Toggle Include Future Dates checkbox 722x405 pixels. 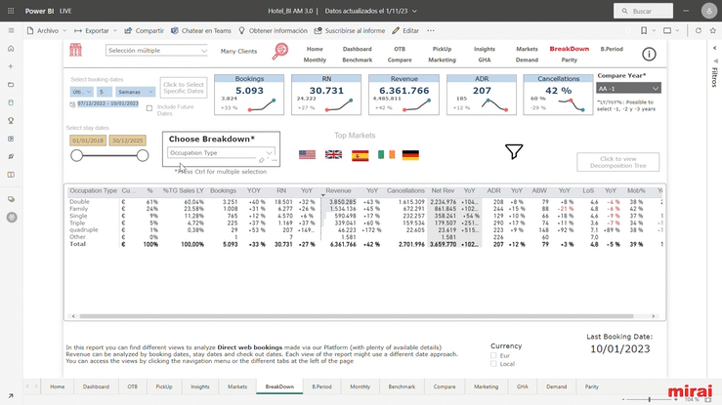click(x=149, y=108)
